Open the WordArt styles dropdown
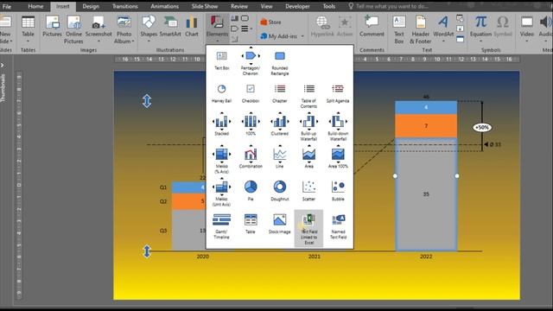The image size is (553, 311). coord(443,29)
